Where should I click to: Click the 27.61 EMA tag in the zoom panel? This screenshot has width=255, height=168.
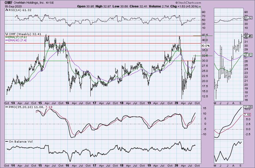248,55
